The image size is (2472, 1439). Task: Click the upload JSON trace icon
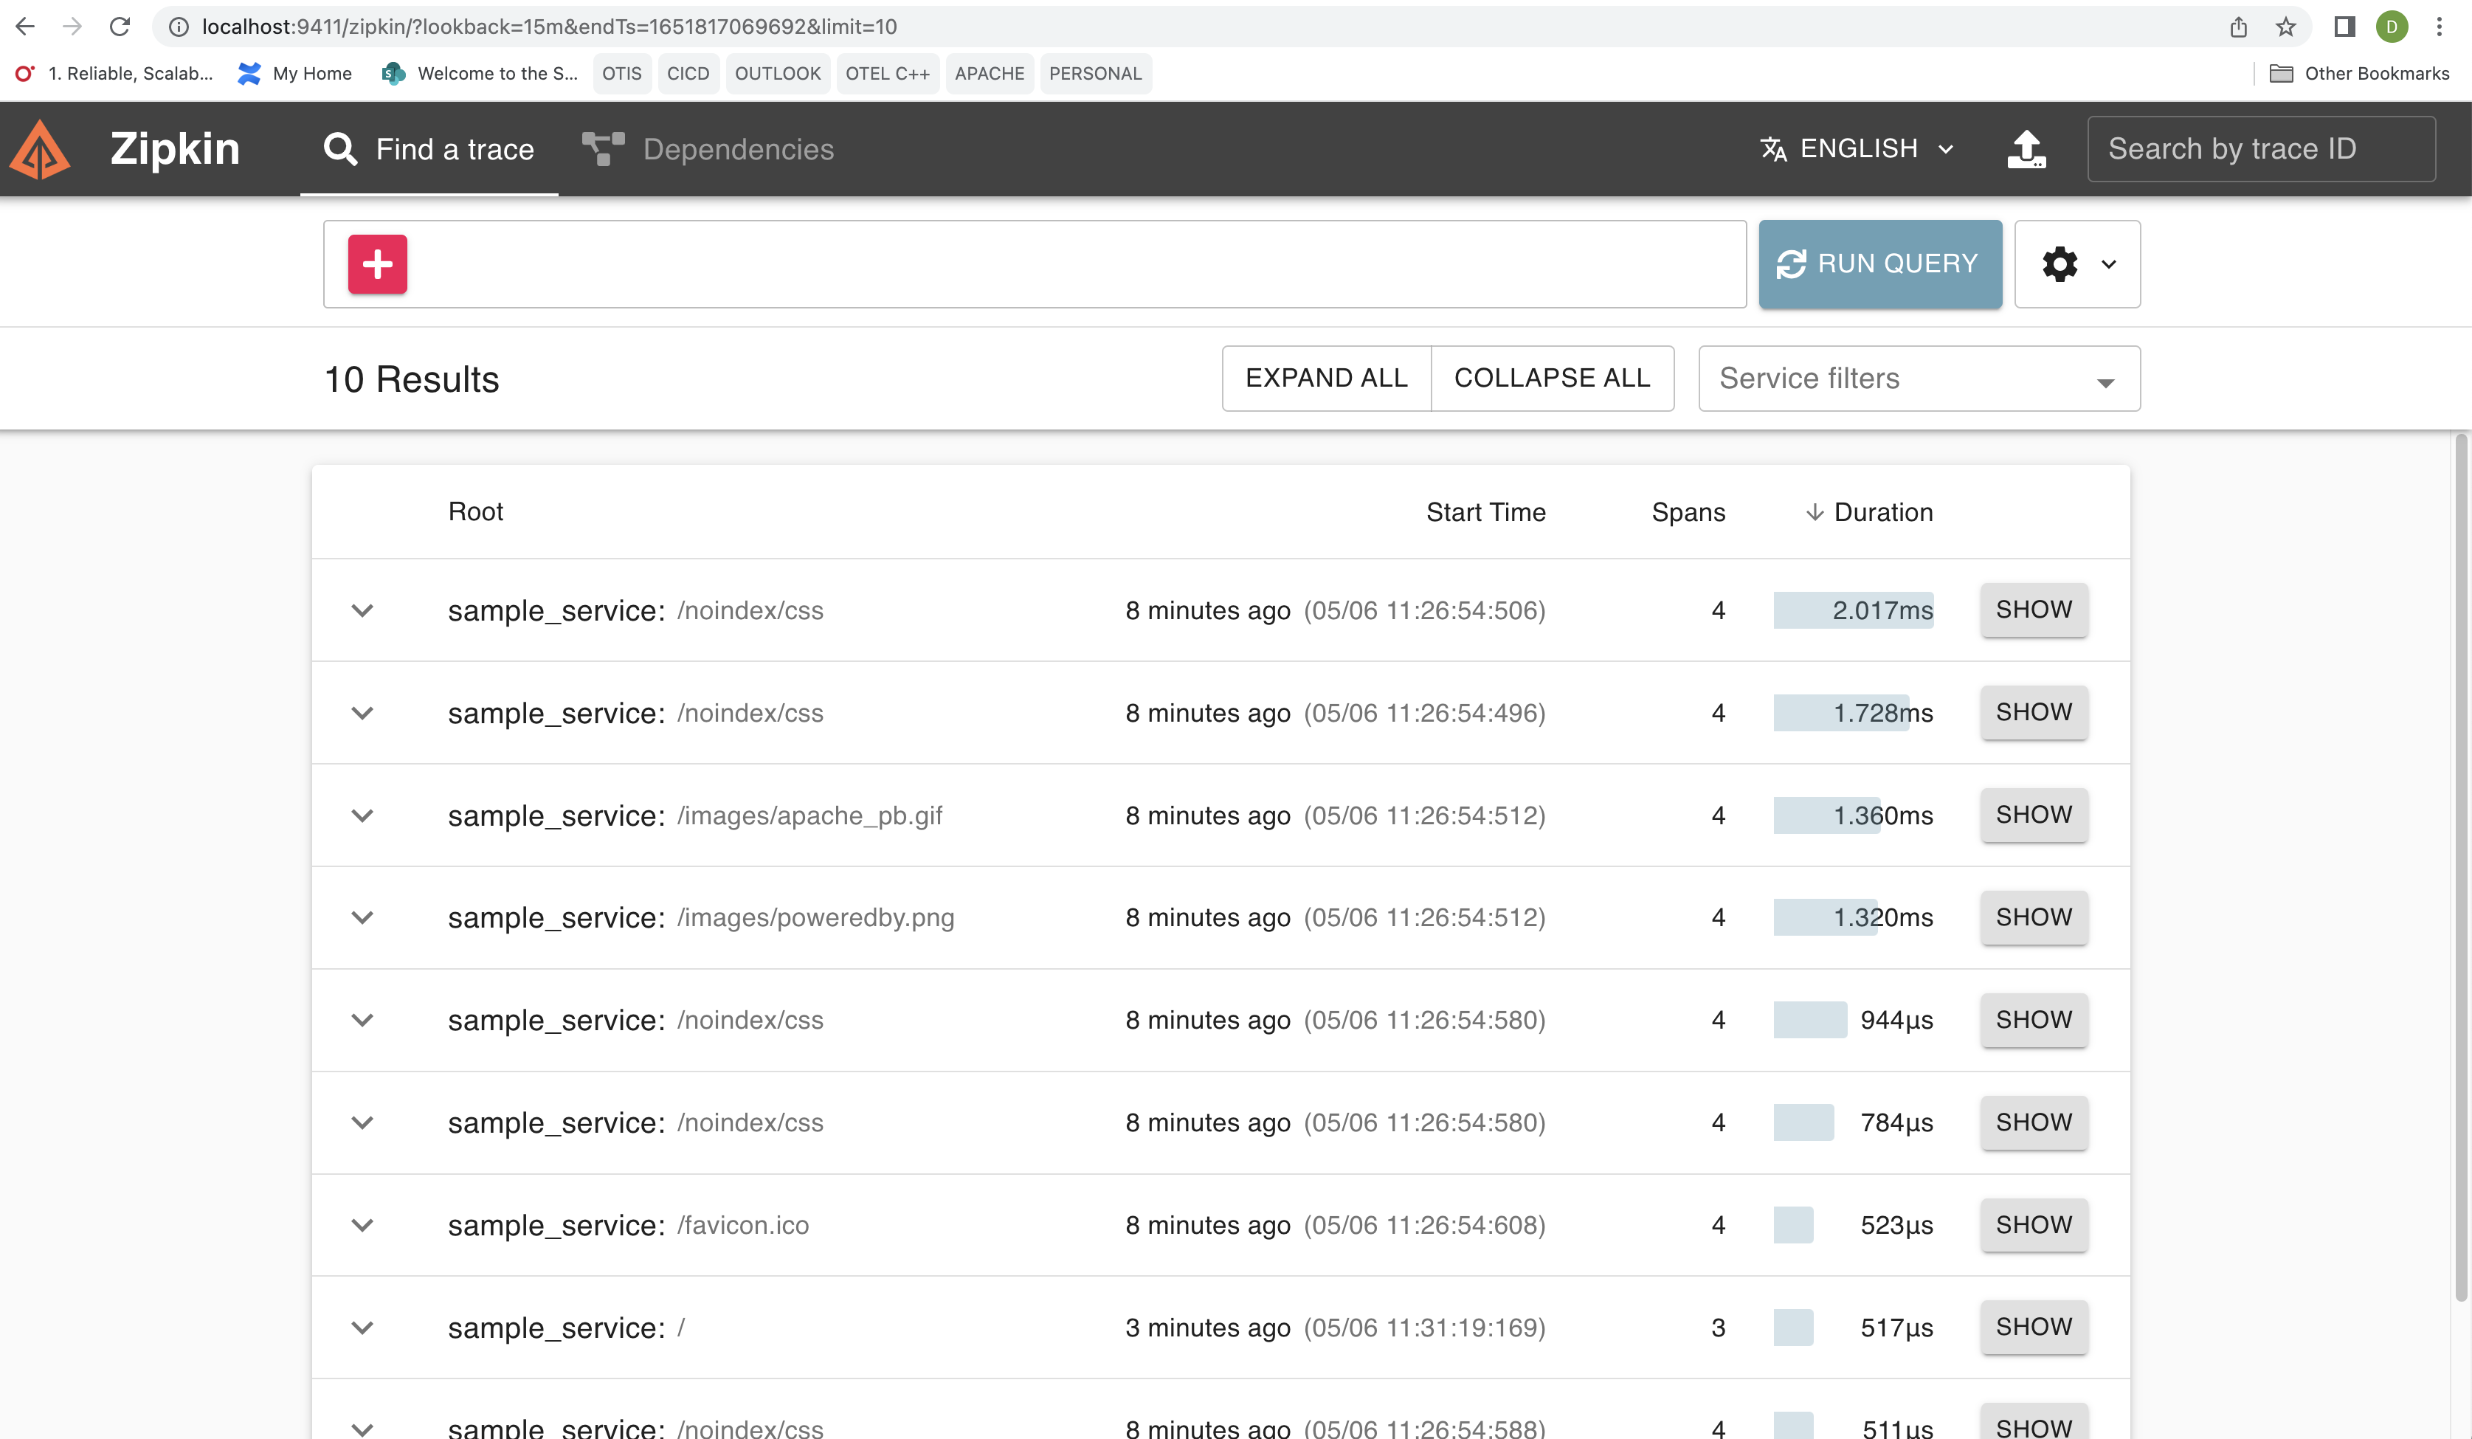pos(2026,149)
